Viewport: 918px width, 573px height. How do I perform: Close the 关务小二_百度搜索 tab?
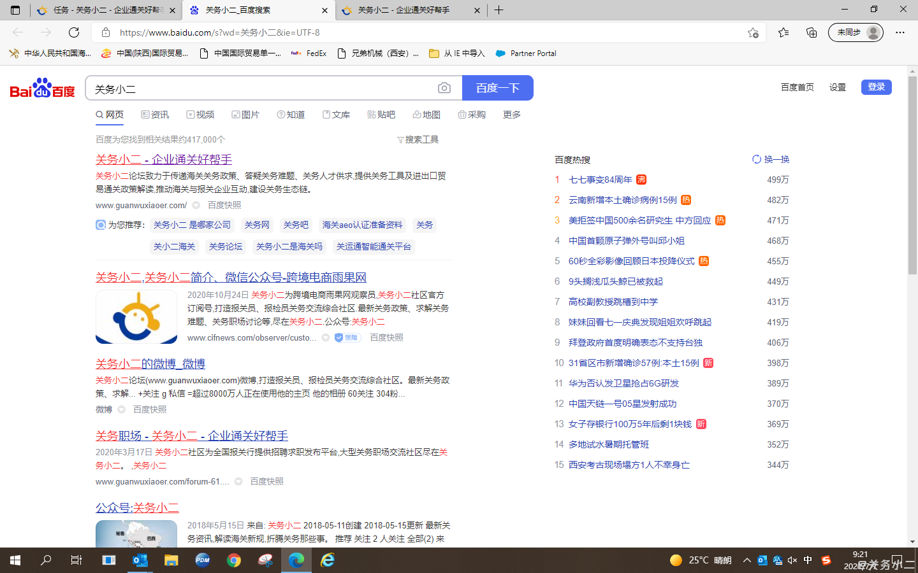(x=324, y=10)
